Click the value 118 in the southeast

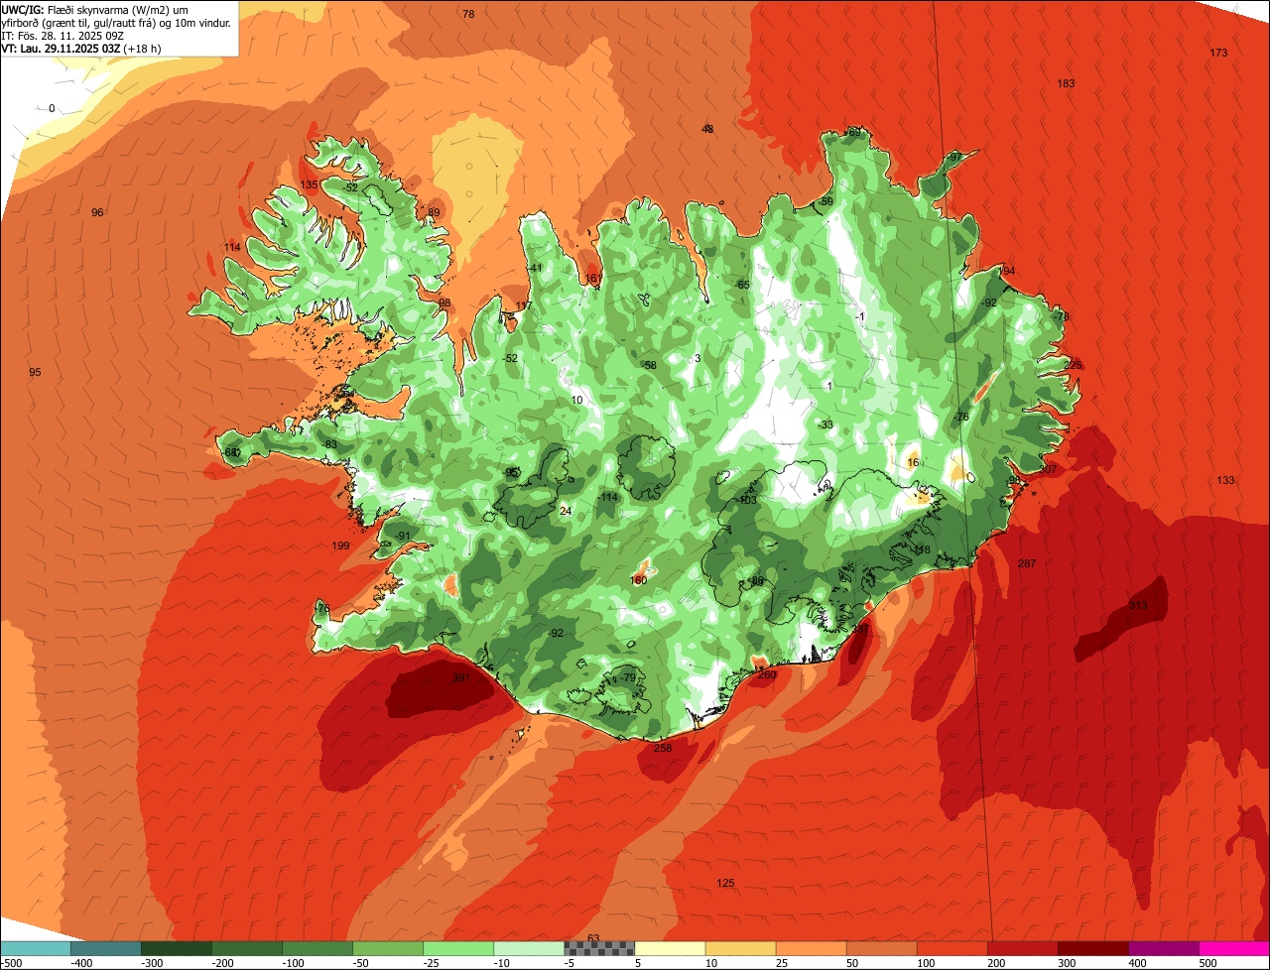[x=922, y=549]
